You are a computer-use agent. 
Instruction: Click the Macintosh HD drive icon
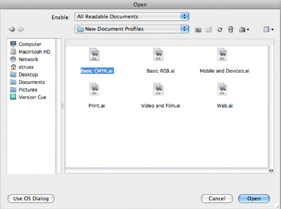(13, 52)
